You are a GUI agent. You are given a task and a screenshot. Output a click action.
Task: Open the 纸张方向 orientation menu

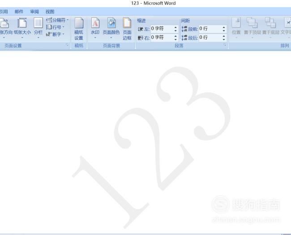point(5,28)
